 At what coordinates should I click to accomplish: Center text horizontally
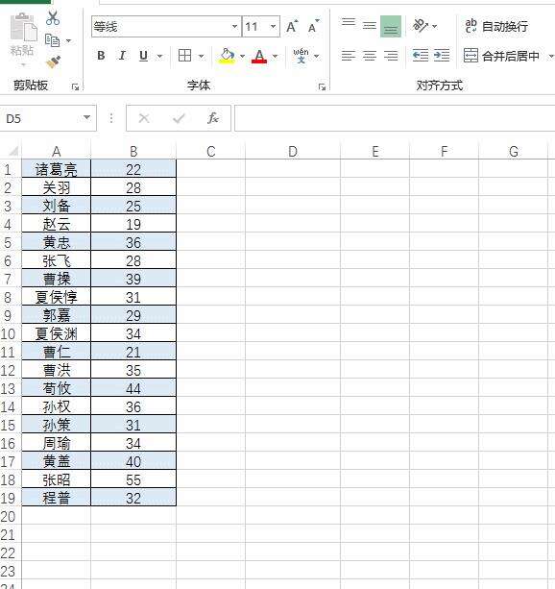pyautogui.click(x=370, y=56)
